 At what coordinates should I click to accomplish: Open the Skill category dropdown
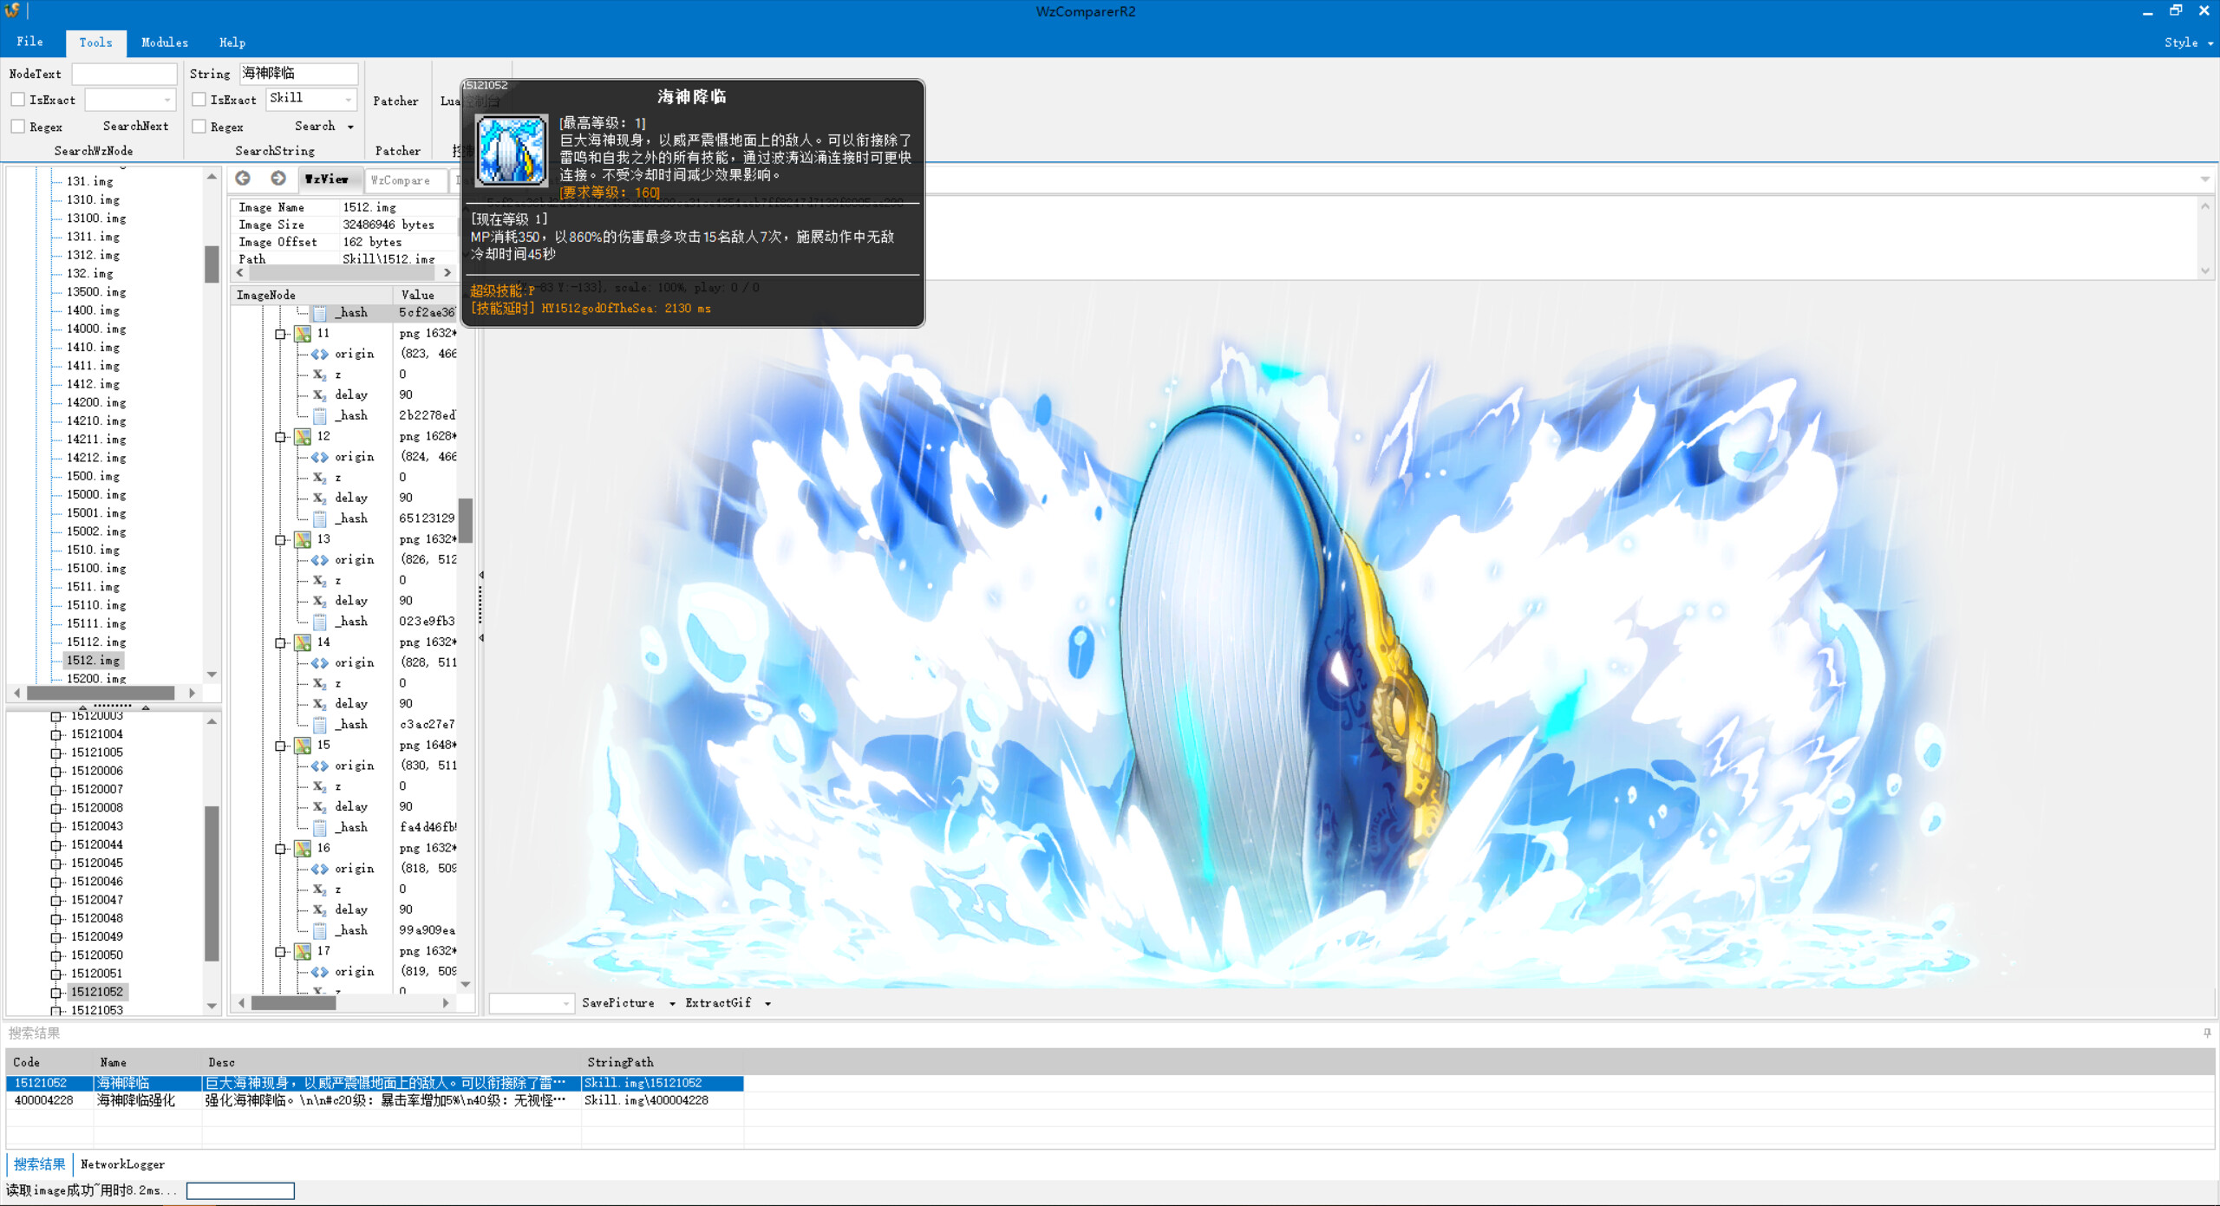(x=349, y=99)
